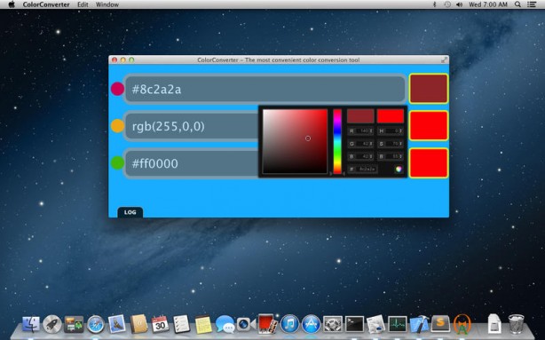
Task: Open Finder from the Dock
Action: tap(31, 324)
